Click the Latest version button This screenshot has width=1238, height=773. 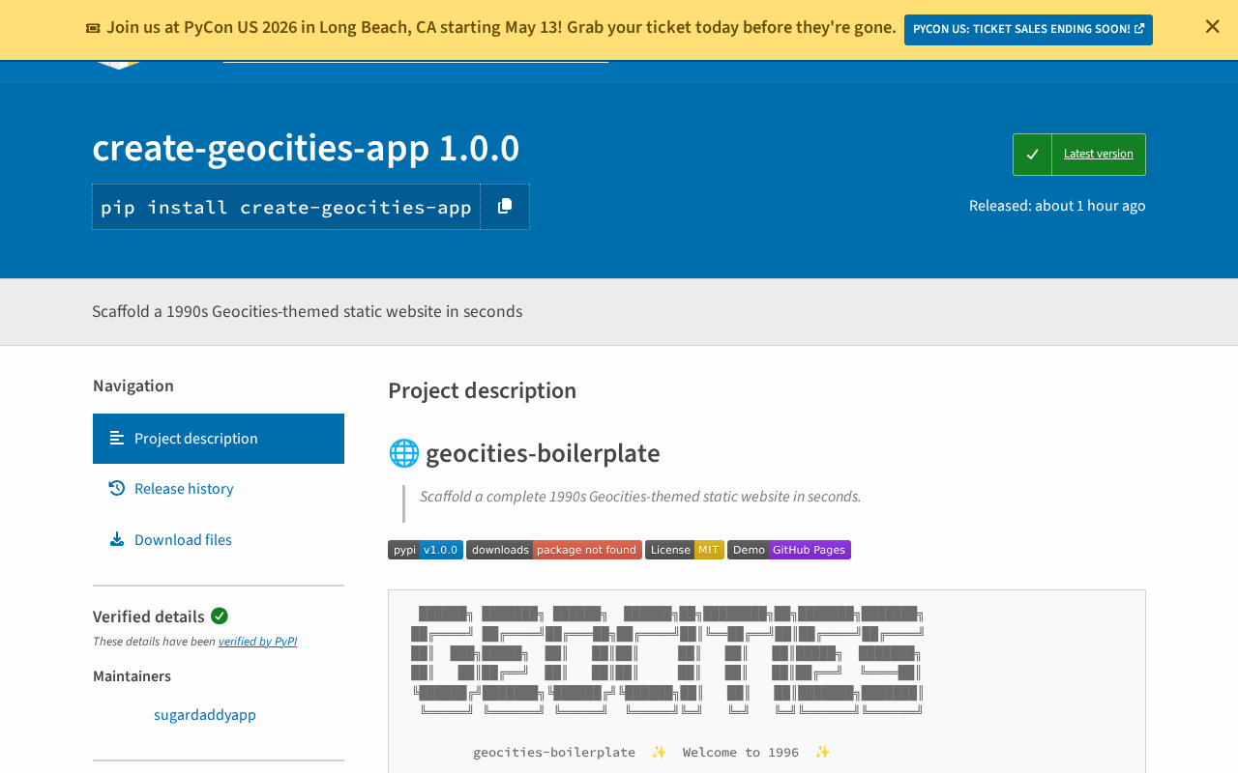click(x=1079, y=155)
